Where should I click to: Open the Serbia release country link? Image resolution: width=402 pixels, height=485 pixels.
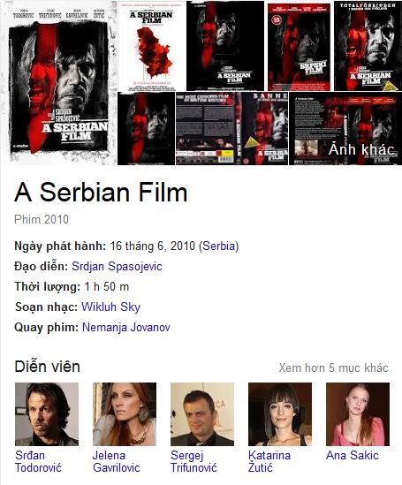click(219, 246)
